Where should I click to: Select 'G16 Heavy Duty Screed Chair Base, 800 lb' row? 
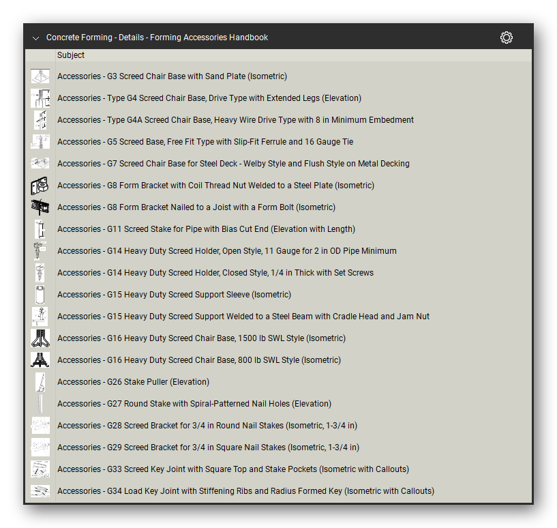(278, 360)
